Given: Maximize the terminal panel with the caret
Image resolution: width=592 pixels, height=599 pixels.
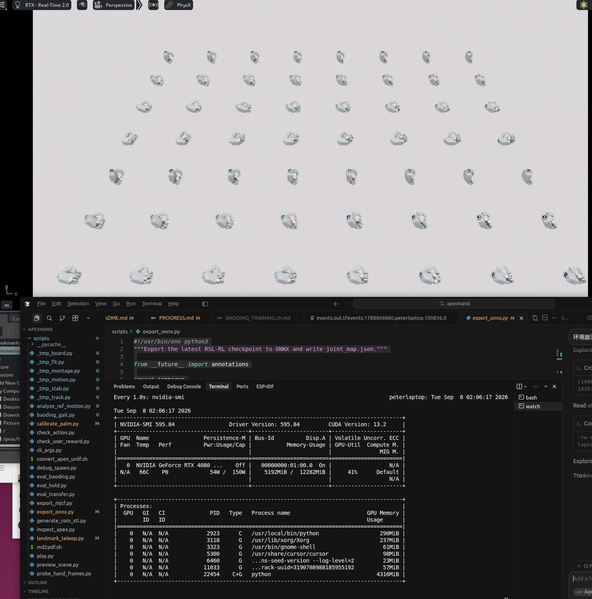Looking at the screenshot, I should [546, 387].
